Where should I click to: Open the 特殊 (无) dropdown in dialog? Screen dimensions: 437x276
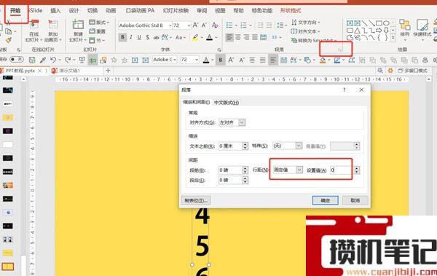(x=299, y=146)
